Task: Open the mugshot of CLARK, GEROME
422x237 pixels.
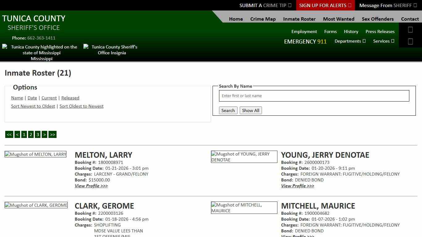Action: pos(36,205)
